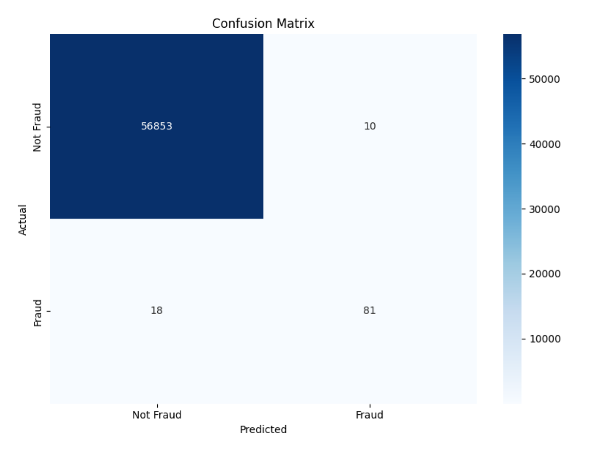The height and width of the screenshot is (450, 601).
Task: Click the 20000 colorbar tick label
Action: [545, 274]
